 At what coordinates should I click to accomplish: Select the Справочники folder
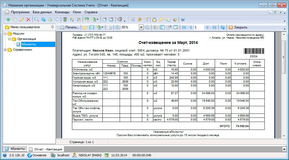[x=23, y=50]
